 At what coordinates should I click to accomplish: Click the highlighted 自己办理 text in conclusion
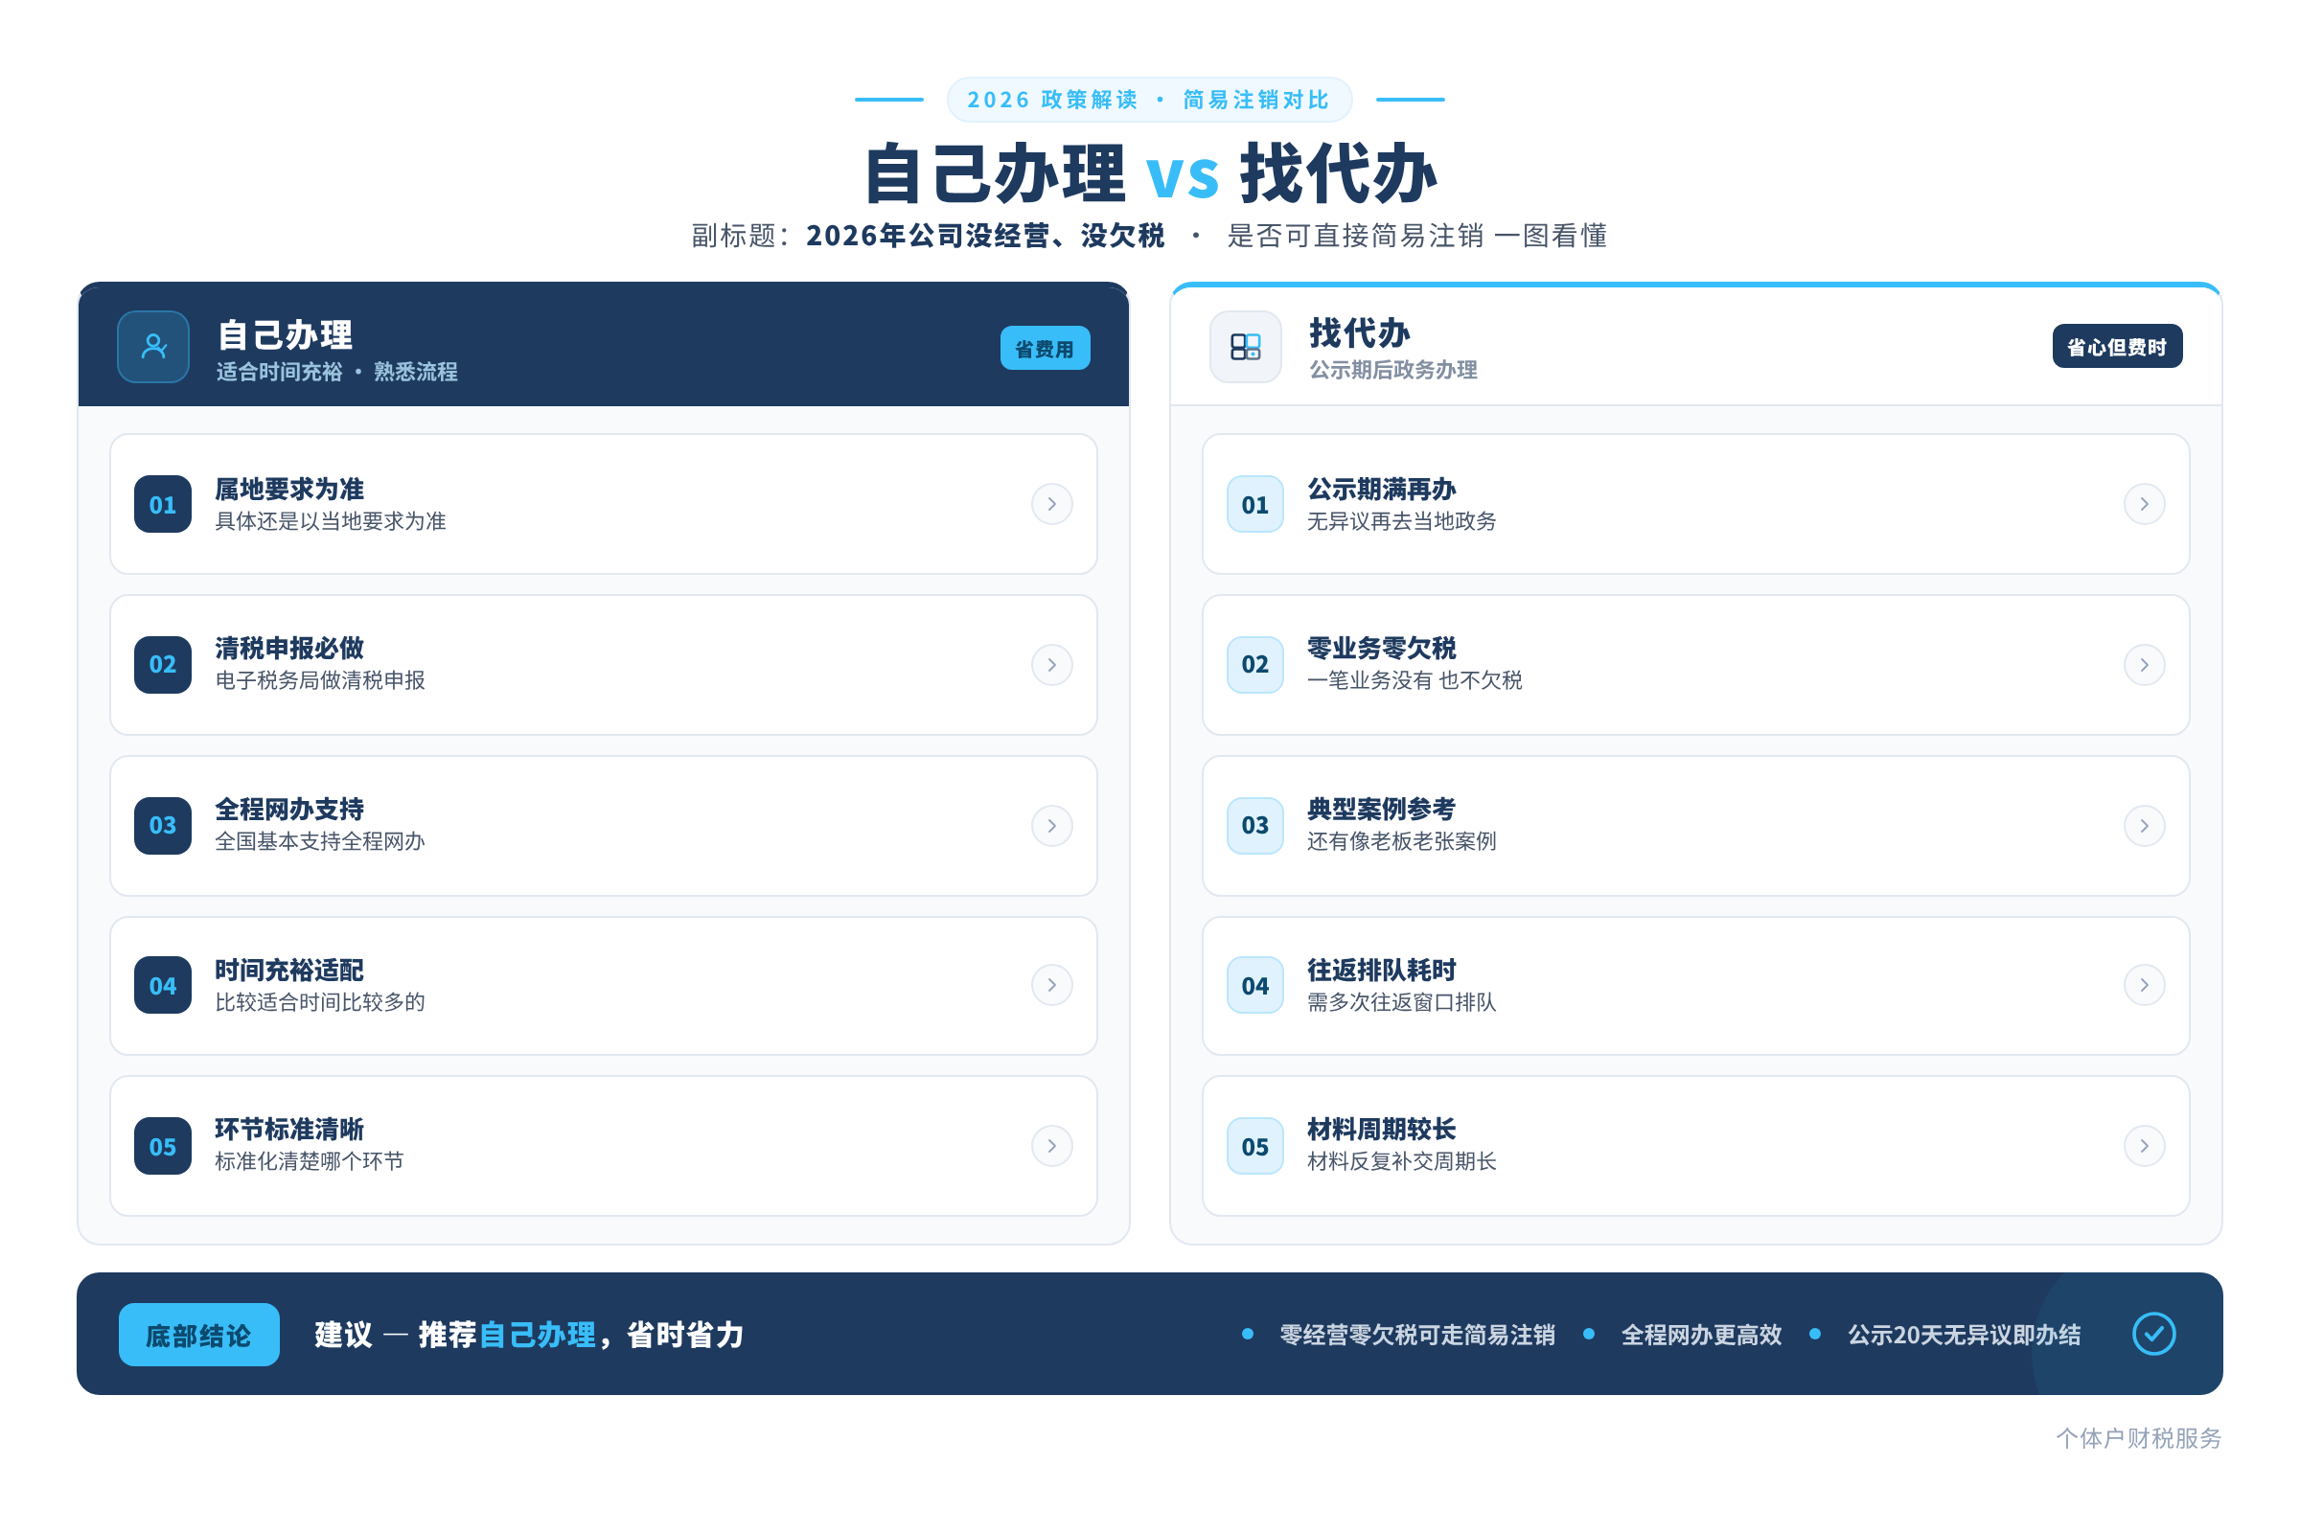[537, 1336]
